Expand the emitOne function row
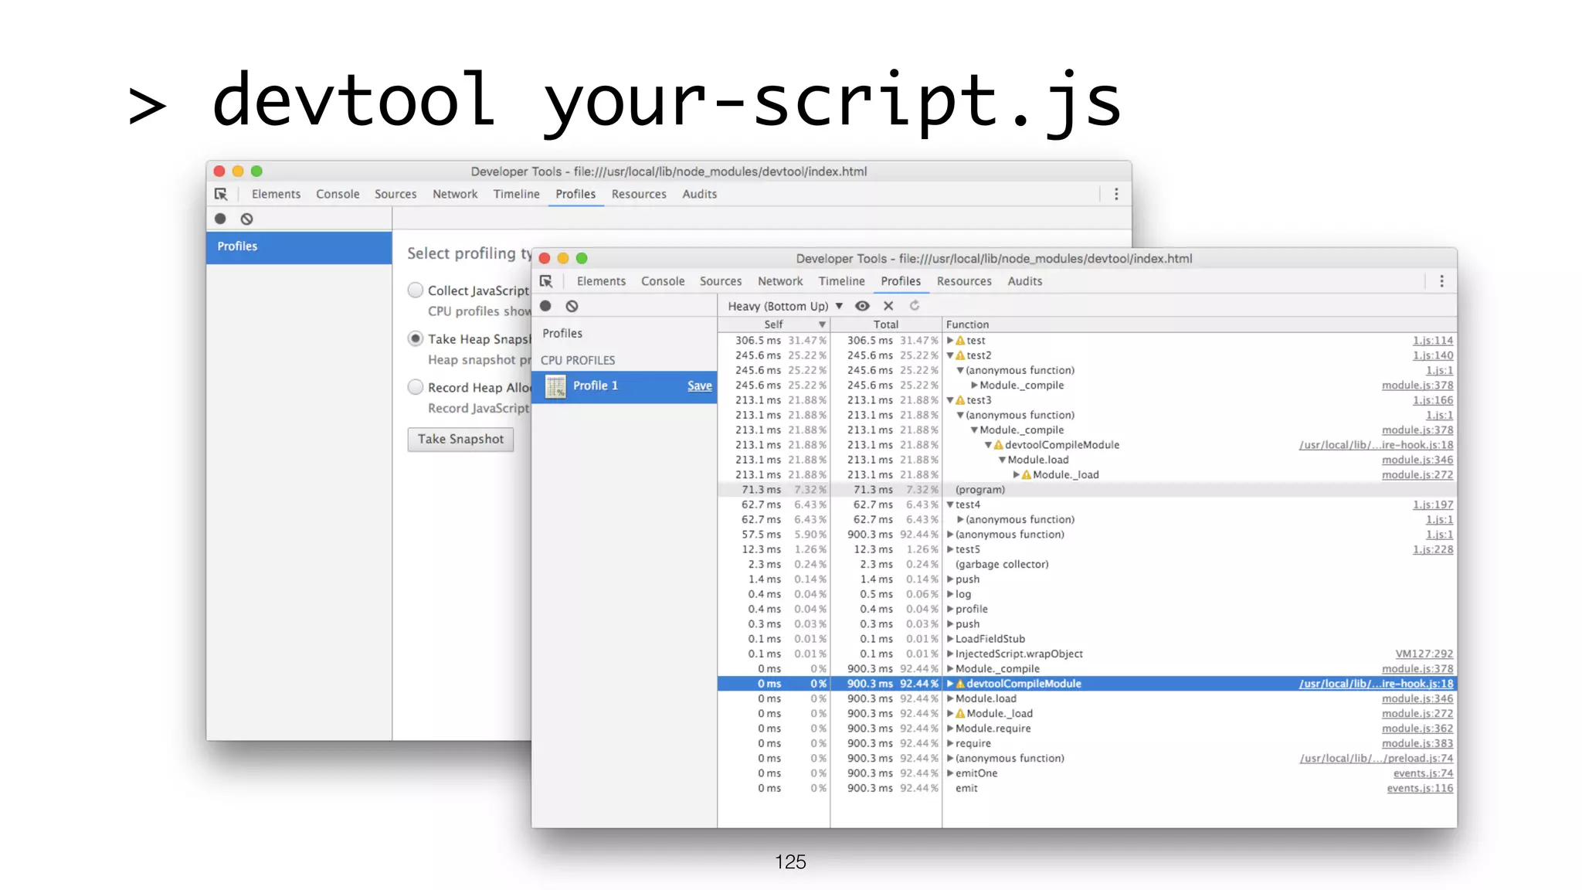 (951, 773)
